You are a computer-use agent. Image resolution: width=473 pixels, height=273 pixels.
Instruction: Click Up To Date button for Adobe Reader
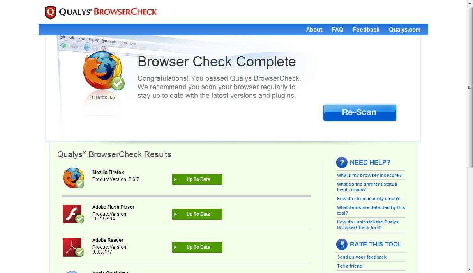pos(197,247)
